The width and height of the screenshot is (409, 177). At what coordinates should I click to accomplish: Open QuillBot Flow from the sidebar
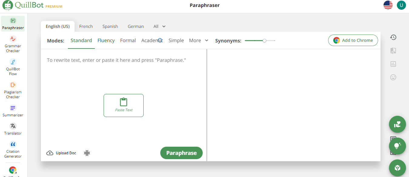click(x=13, y=67)
